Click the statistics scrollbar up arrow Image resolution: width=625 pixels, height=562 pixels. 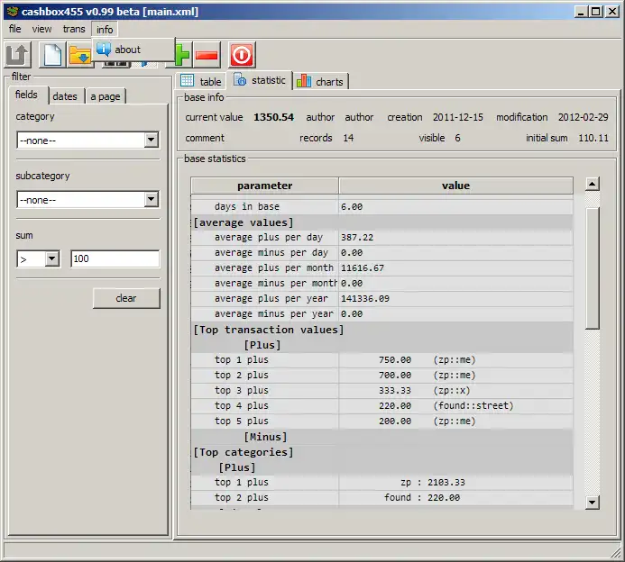tap(592, 184)
